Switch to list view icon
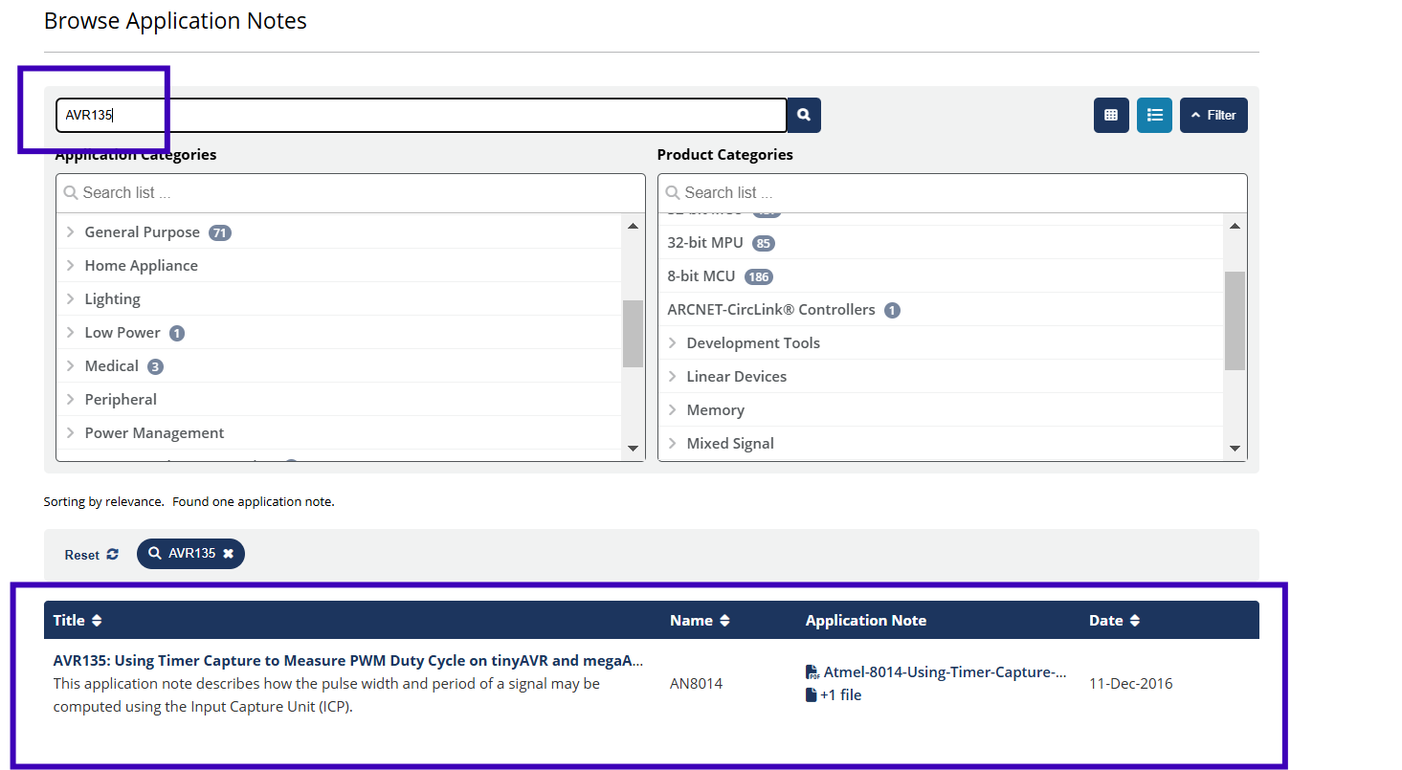The width and height of the screenshot is (1402, 770). [1154, 115]
